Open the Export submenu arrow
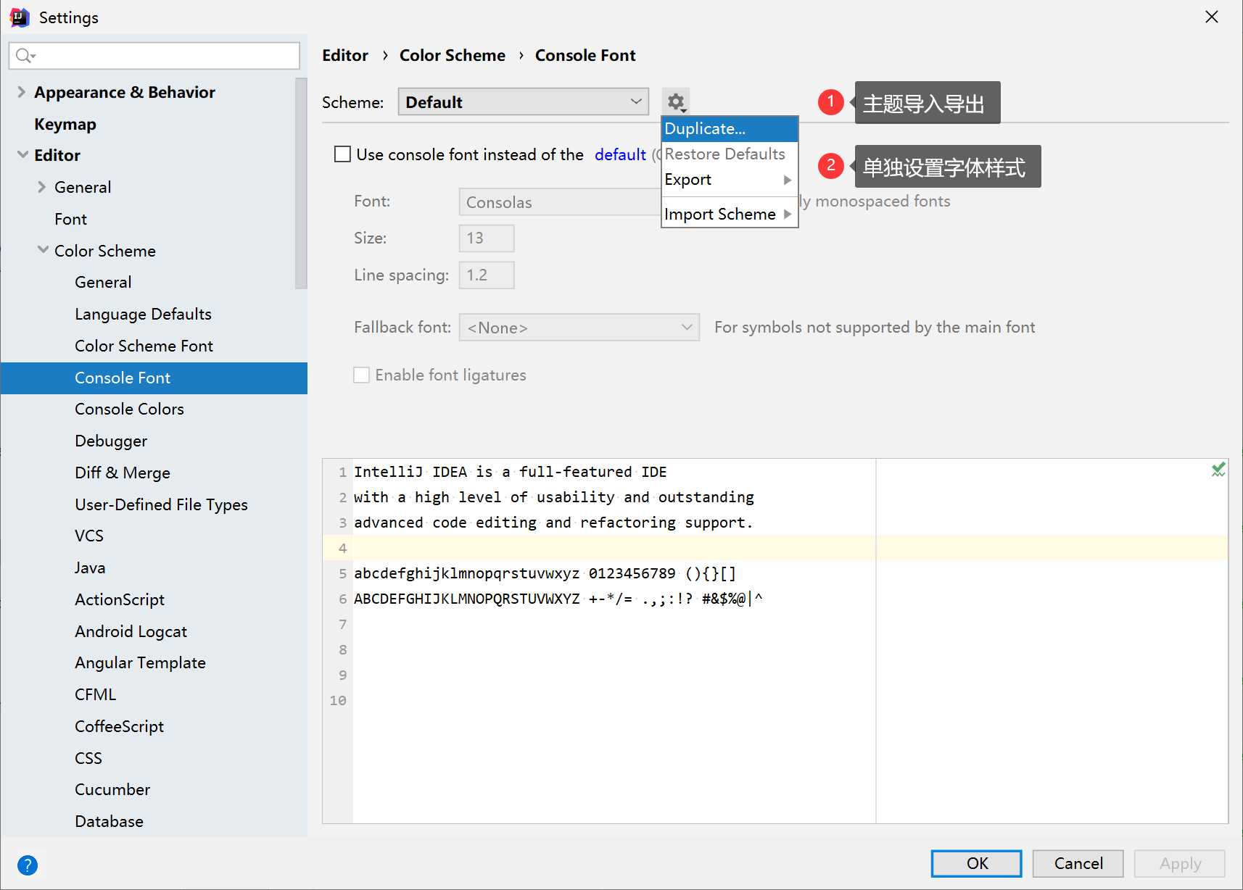 788,180
